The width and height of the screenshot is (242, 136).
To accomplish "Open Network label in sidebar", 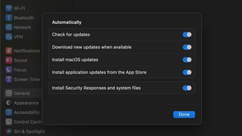I will [x=23, y=27].
